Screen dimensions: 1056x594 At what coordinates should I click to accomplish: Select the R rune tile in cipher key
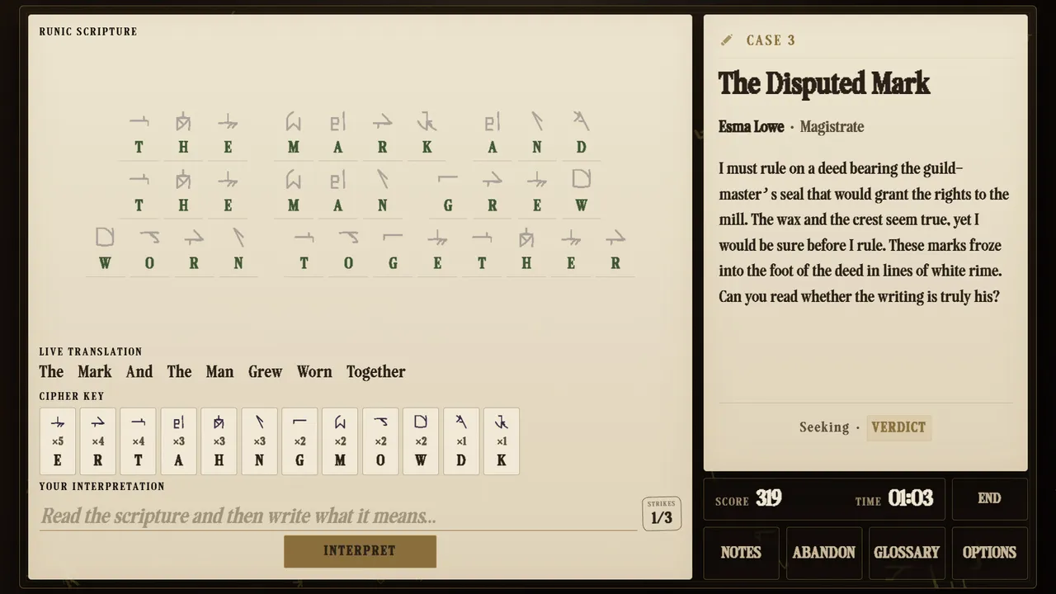click(98, 441)
